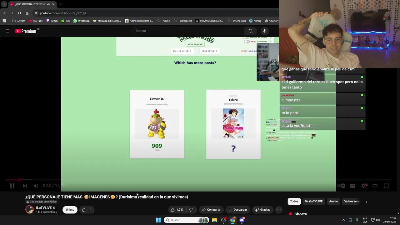Dislike the video
The width and height of the screenshot is (400, 225).
pyautogui.click(x=191, y=210)
